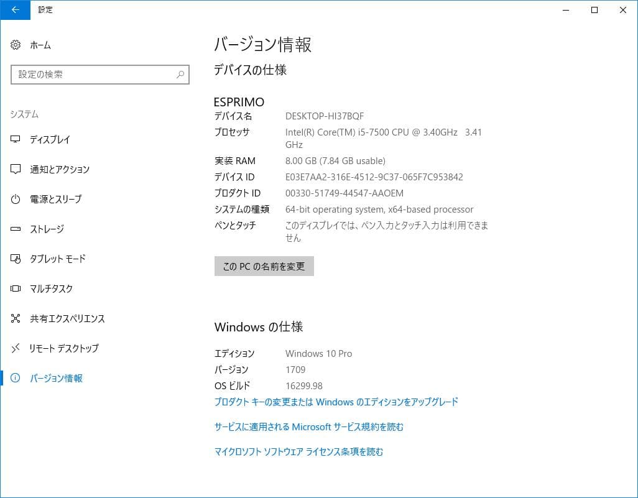Click この PC の名前を変更 button
The image size is (638, 498).
264,266
